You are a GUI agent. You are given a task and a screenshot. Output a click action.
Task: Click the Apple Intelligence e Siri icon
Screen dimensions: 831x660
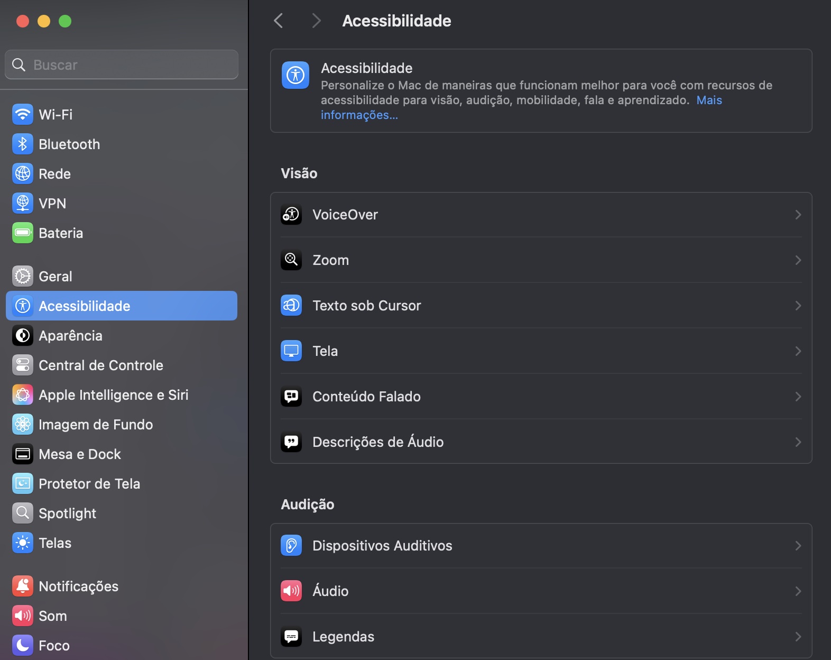tap(23, 395)
